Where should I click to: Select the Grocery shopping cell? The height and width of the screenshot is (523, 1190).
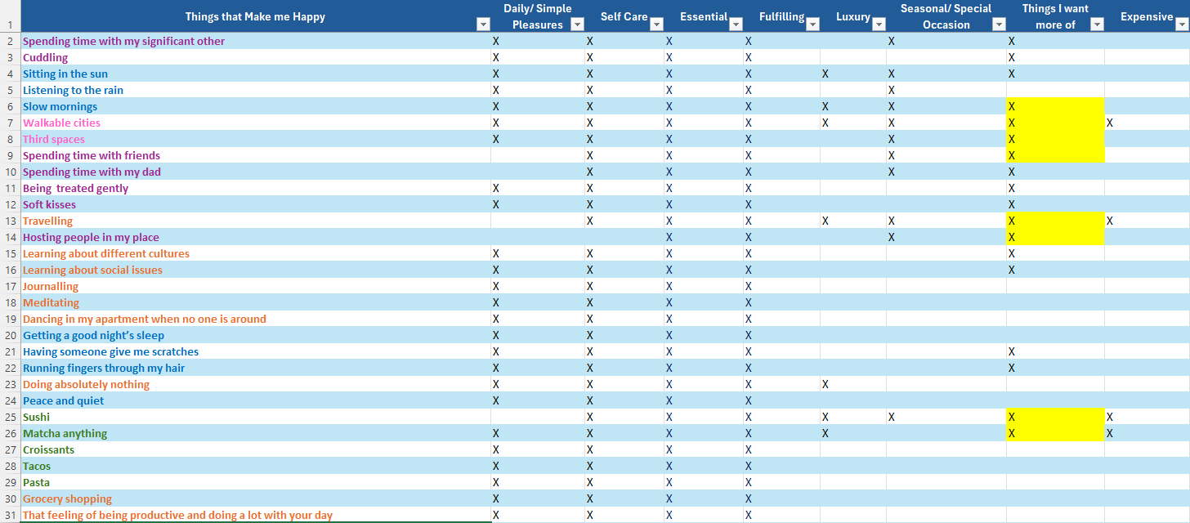[67, 498]
